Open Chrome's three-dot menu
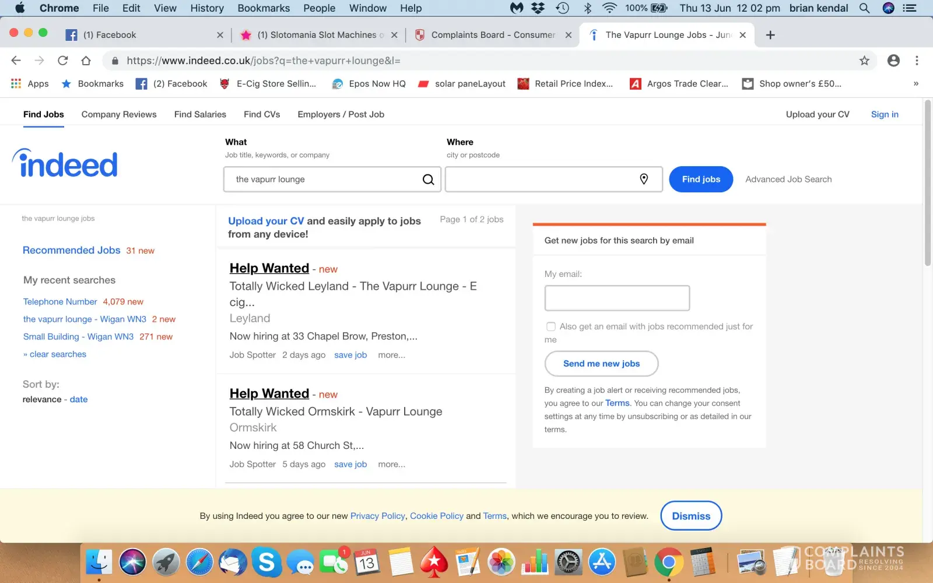 pyautogui.click(x=917, y=61)
